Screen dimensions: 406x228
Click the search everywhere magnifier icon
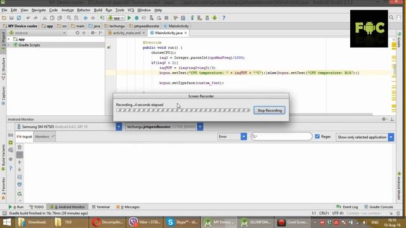click(391, 18)
